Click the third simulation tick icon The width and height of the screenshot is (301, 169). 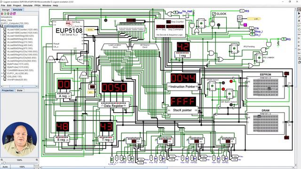[8, 14]
